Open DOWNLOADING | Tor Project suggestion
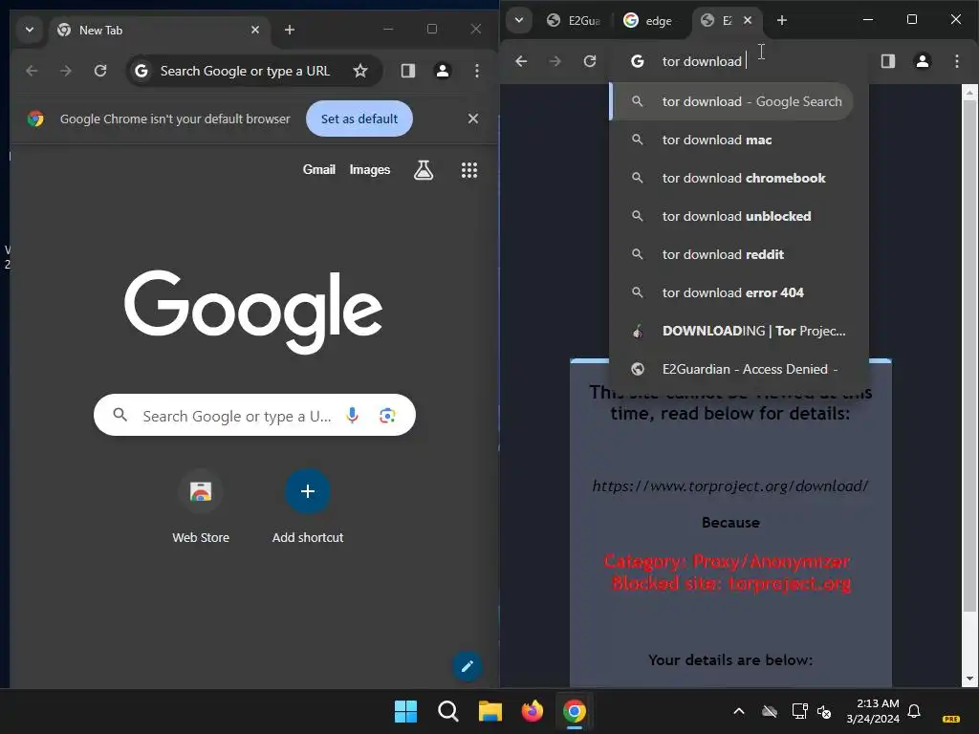 click(739, 331)
